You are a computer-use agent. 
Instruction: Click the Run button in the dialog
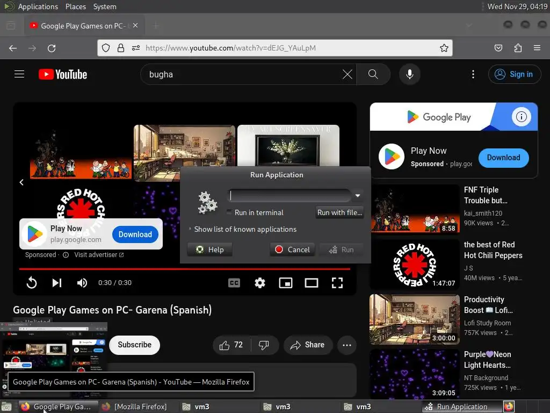click(x=341, y=250)
